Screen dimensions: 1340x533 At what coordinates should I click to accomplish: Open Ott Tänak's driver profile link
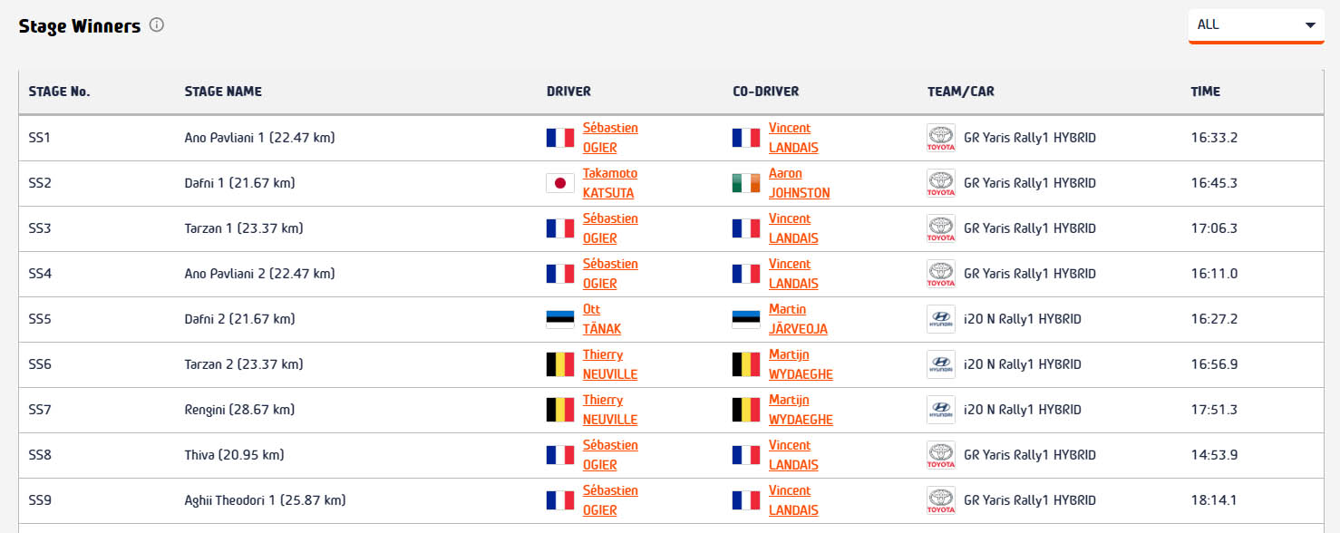pos(601,319)
